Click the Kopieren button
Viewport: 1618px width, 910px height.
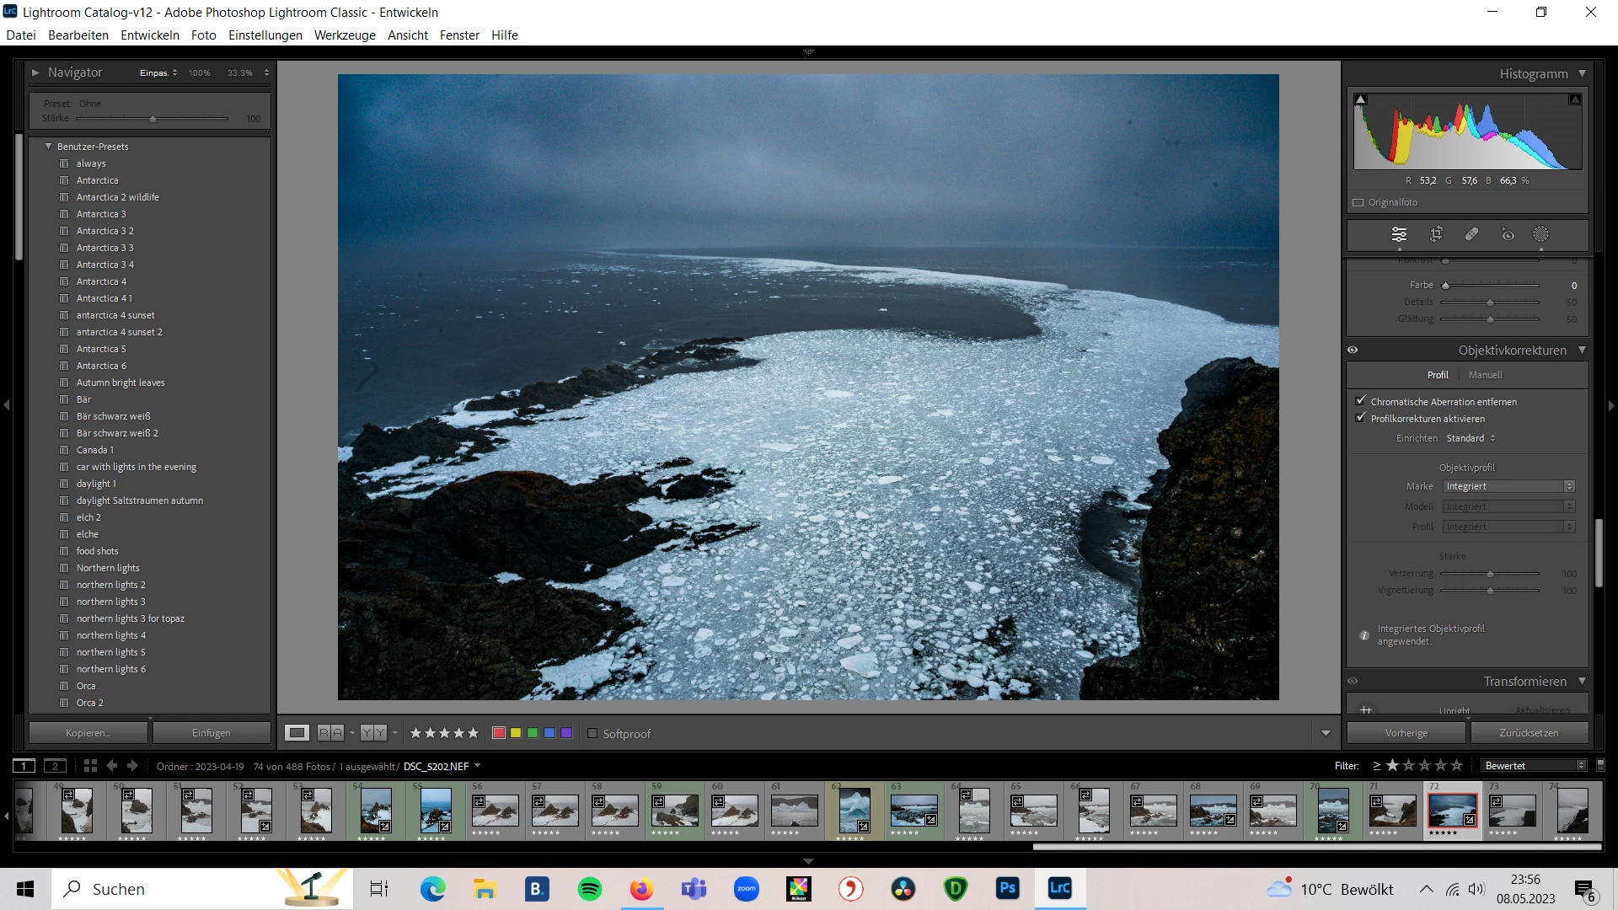88,733
